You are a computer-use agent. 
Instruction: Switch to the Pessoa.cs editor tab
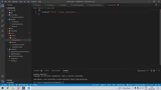37,5
